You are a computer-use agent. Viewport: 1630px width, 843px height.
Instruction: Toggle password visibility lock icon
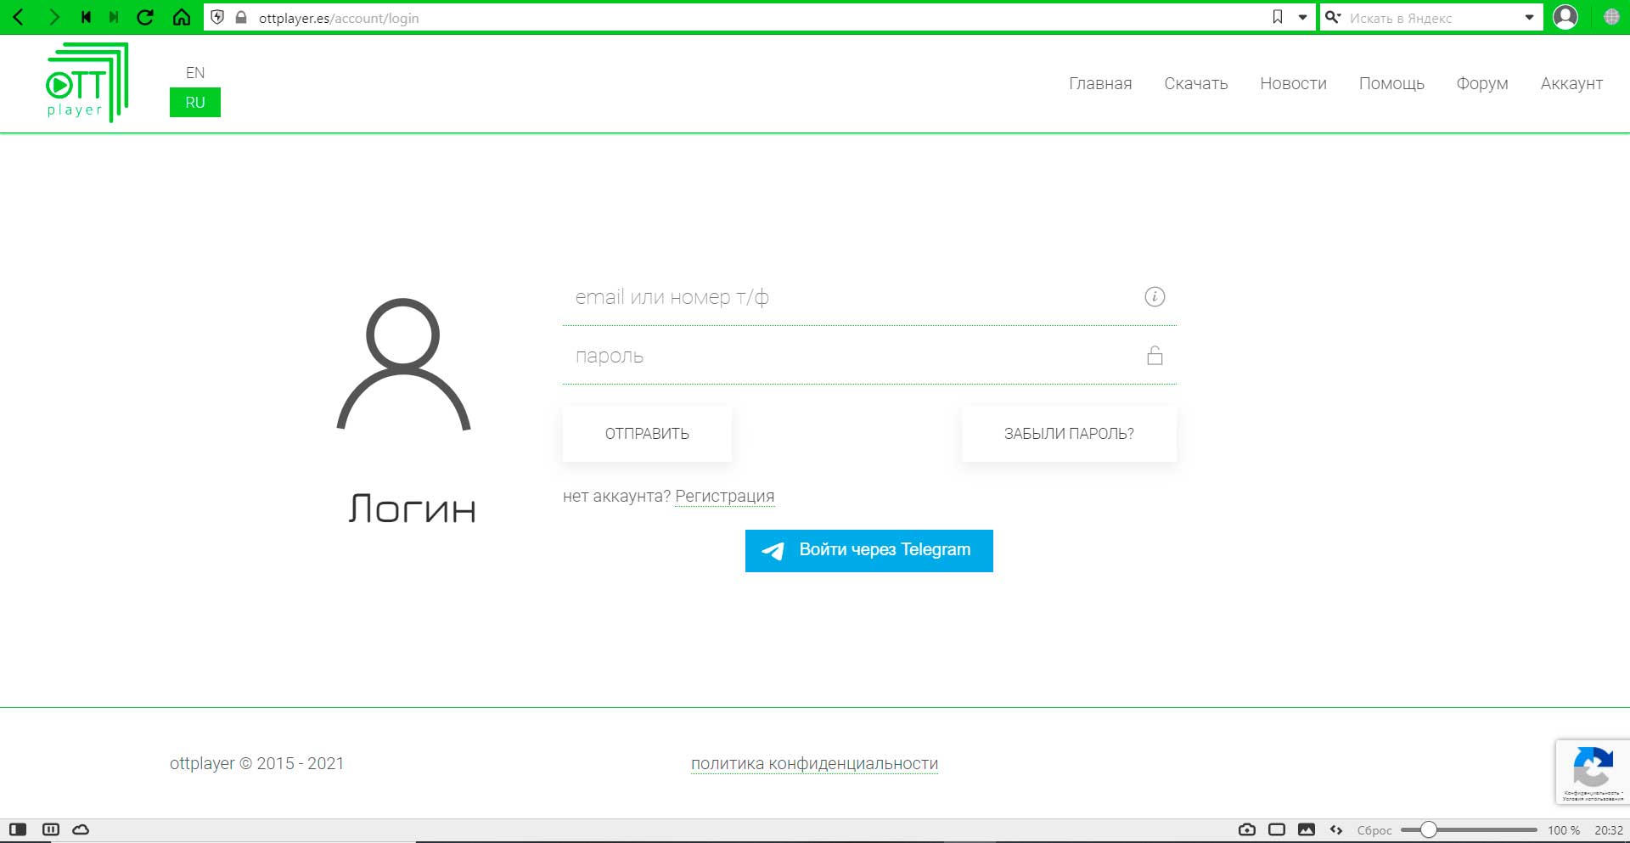point(1155,355)
